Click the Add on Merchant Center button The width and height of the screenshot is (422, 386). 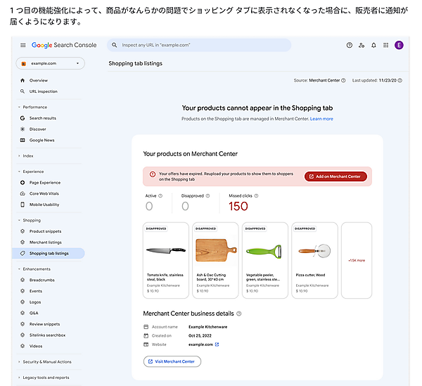[x=335, y=176]
